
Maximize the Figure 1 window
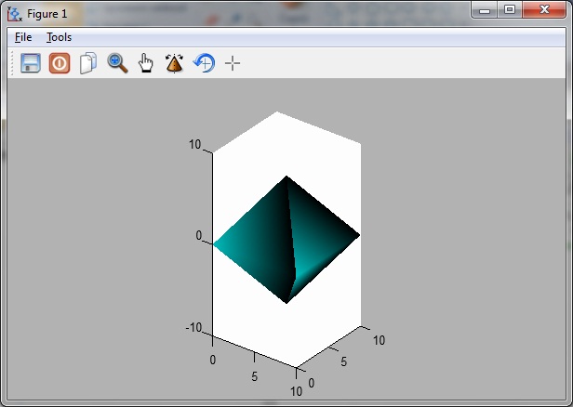(509, 9)
